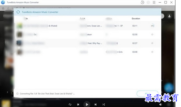Click the user profile icon

[169, 16]
